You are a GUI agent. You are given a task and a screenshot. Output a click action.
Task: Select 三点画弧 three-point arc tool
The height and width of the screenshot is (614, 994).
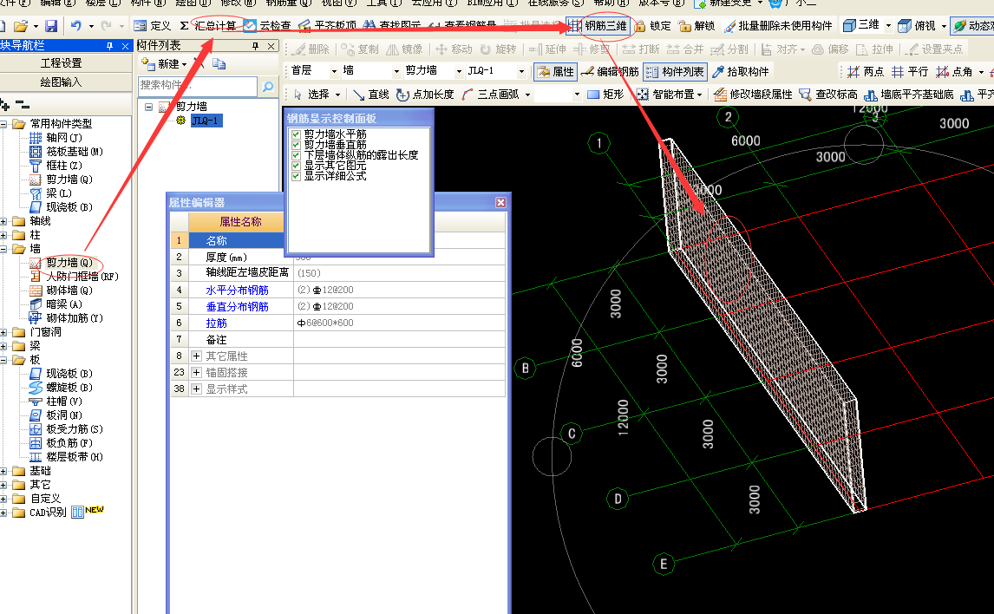pos(491,95)
